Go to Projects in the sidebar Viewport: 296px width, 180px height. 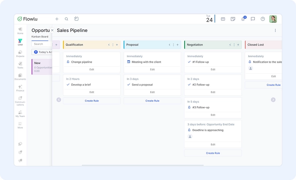coord(20,53)
